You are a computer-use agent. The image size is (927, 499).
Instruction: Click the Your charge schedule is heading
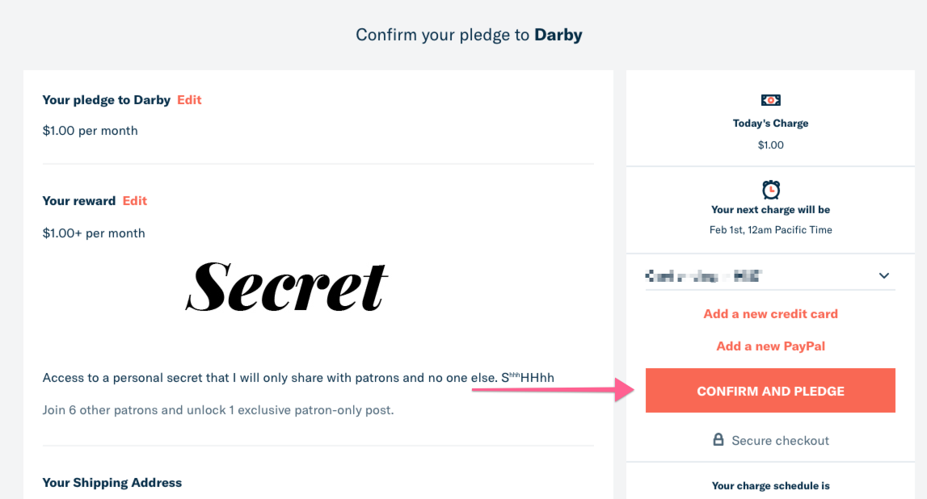pyautogui.click(x=770, y=486)
